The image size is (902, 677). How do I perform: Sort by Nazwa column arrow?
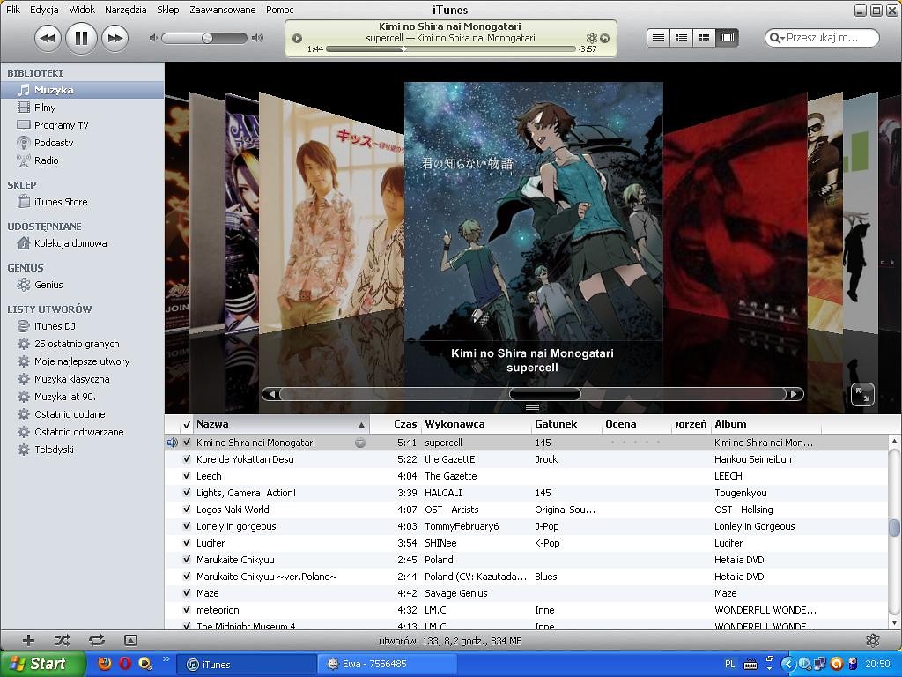coord(361,425)
